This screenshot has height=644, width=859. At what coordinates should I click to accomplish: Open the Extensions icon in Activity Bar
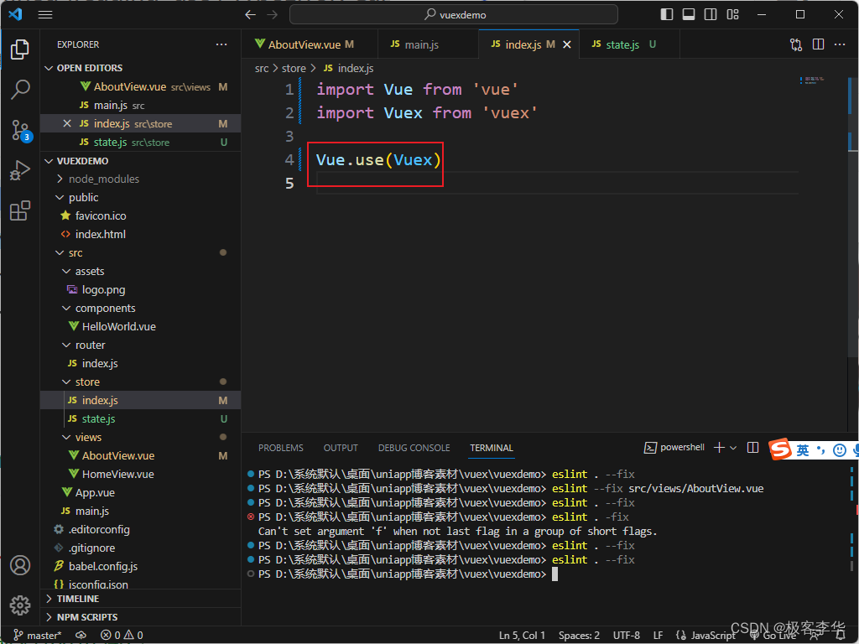20,210
